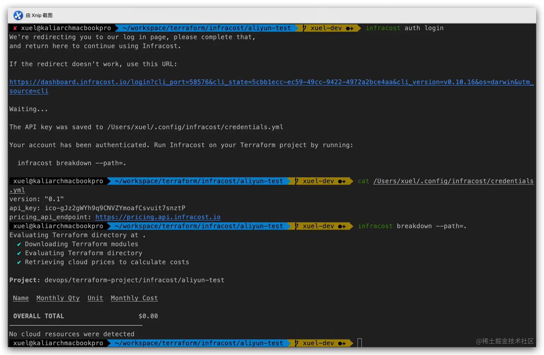Open the dashboard.infracost.io login URL
Image resolution: width=544 pixels, height=355 pixels.
[271, 82]
